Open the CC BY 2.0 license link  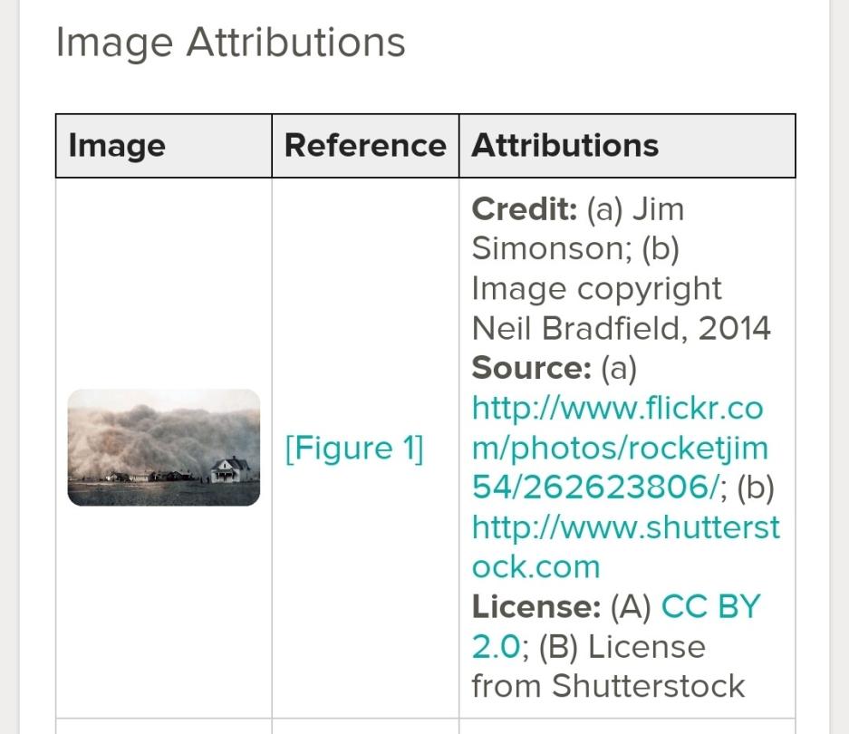pos(711,607)
